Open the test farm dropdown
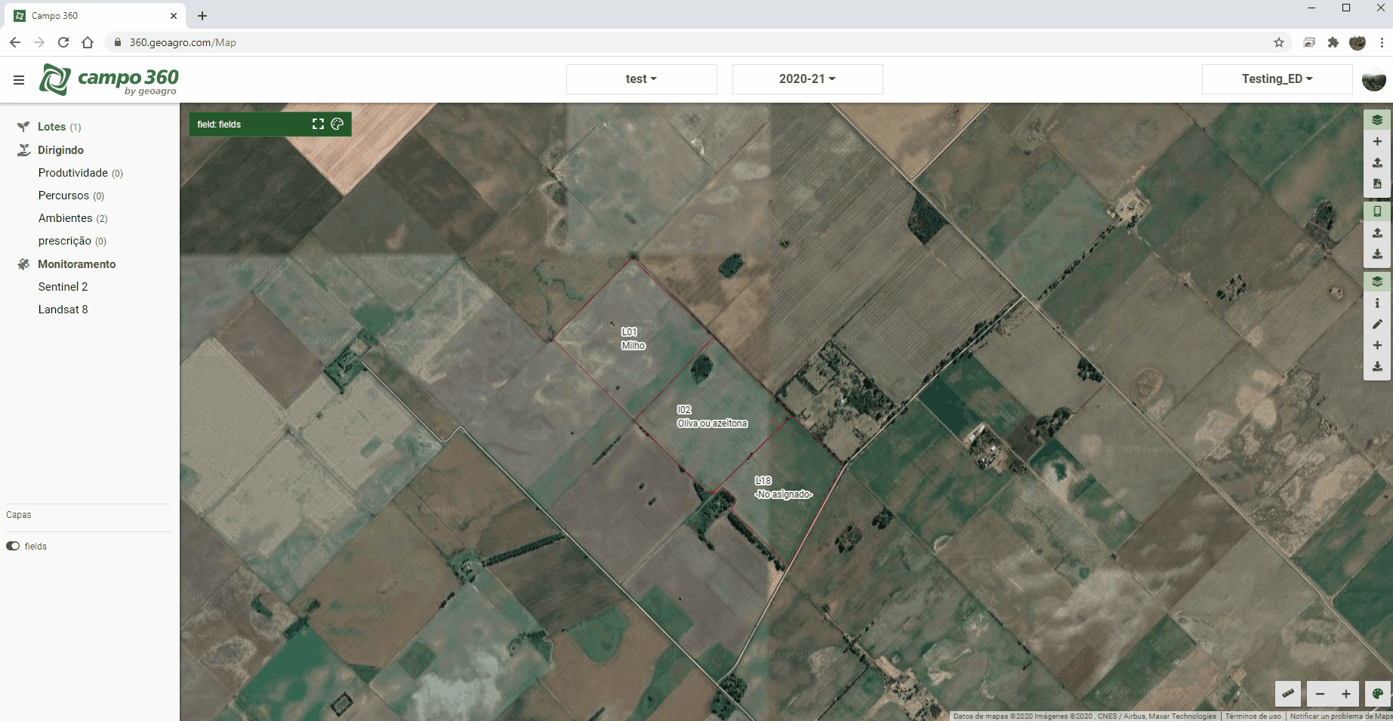1393x721 pixels. [642, 79]
